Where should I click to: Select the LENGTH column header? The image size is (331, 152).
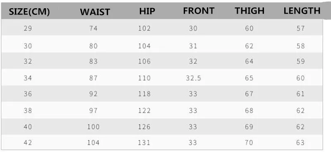[302, 11]
